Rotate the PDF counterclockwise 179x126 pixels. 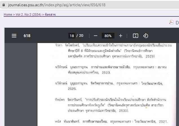pos(146,36)
